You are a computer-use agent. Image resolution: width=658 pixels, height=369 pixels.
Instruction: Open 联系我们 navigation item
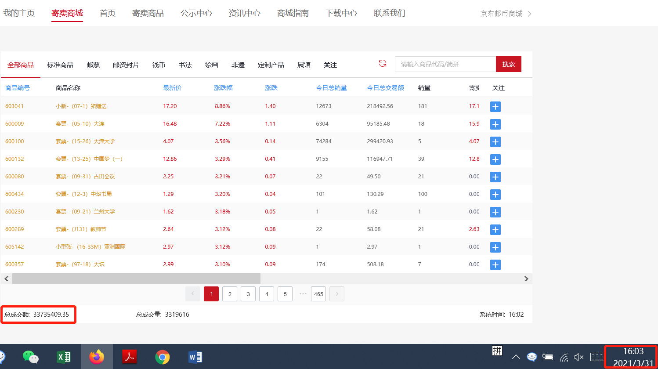pyautogui.click(x=390, y=13)
